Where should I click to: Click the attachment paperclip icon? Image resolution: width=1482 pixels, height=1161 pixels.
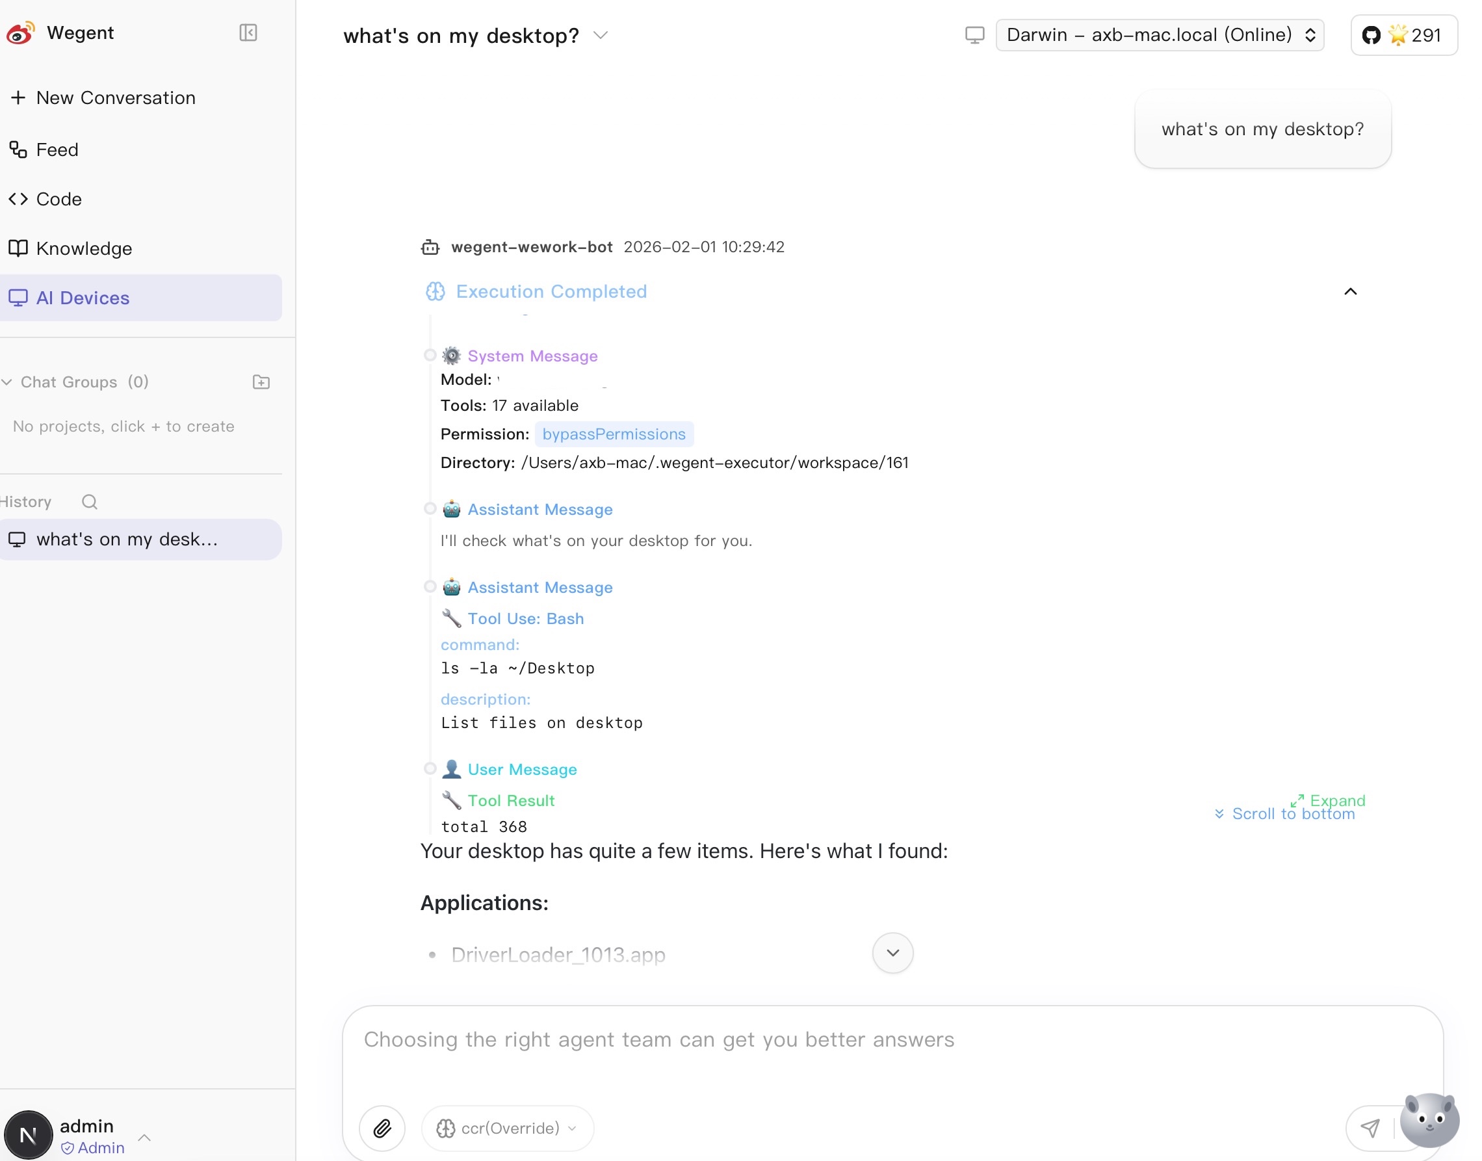coord(383,1128)
